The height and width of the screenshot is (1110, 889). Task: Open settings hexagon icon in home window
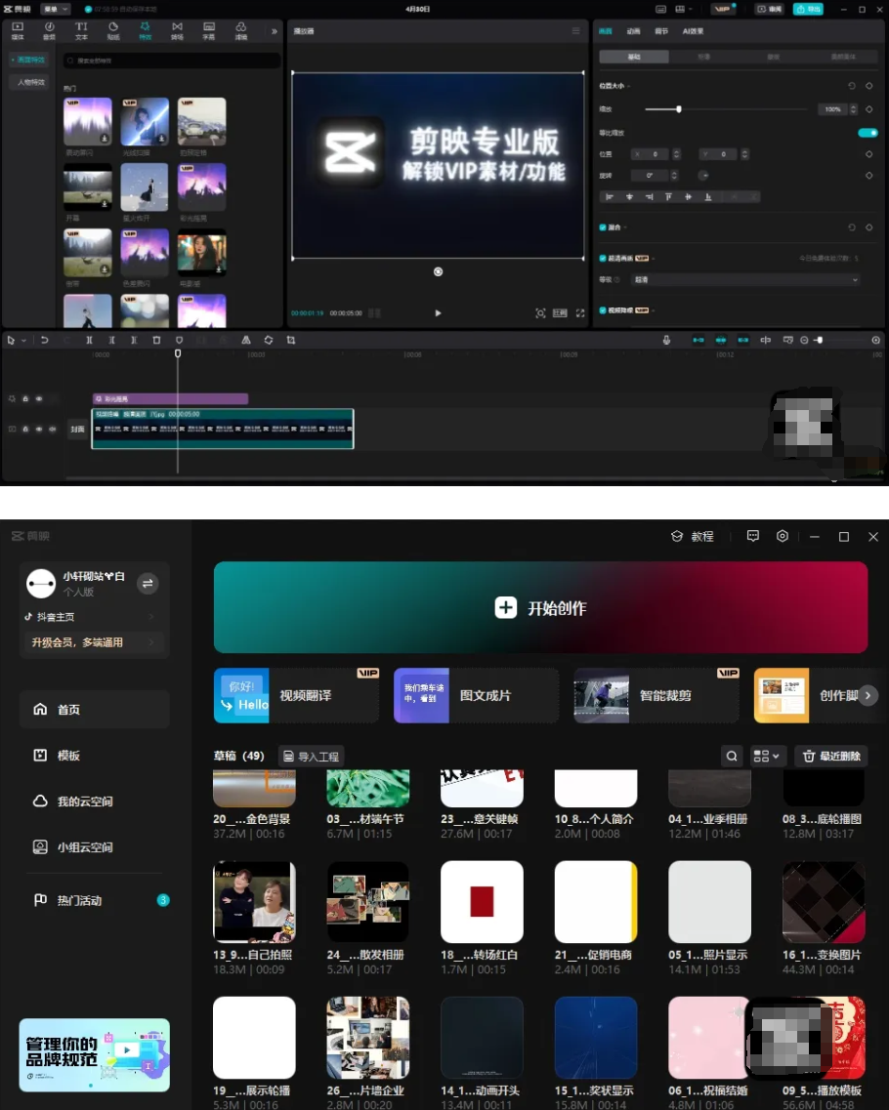(x=783, y=537)
